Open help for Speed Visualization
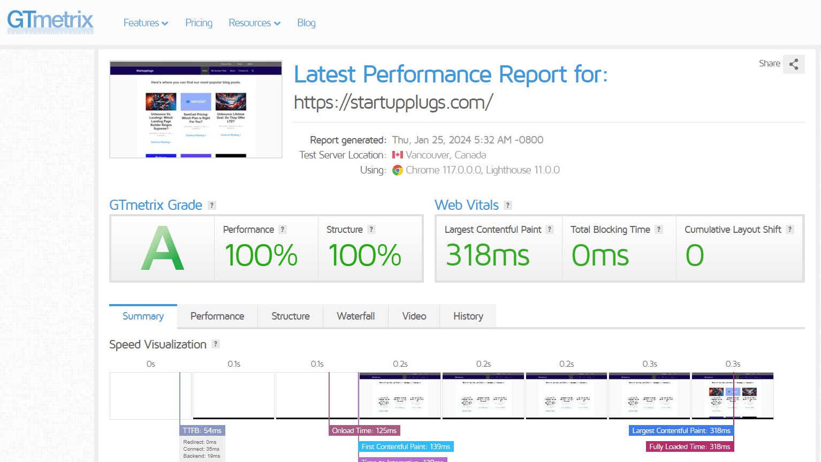 (x=216, y=344)
